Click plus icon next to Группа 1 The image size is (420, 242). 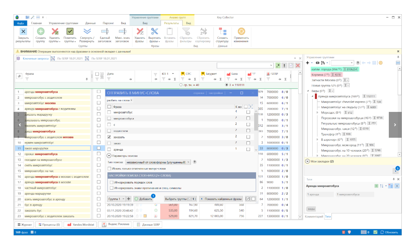pyautogui.click(x=129, y=199)
